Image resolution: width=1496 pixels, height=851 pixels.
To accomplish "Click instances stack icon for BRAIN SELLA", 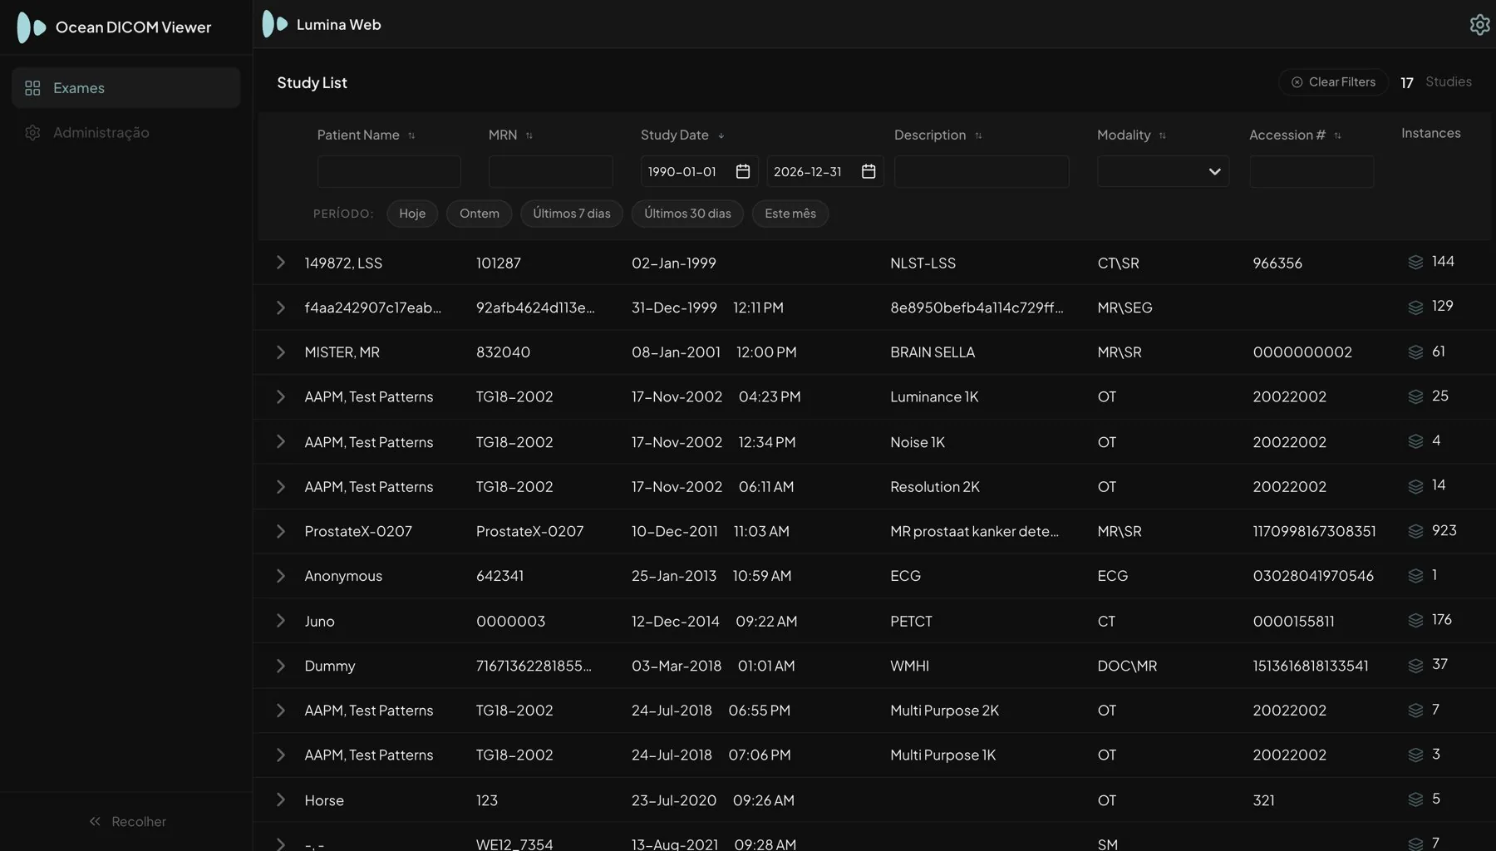I will (1415, 352).
